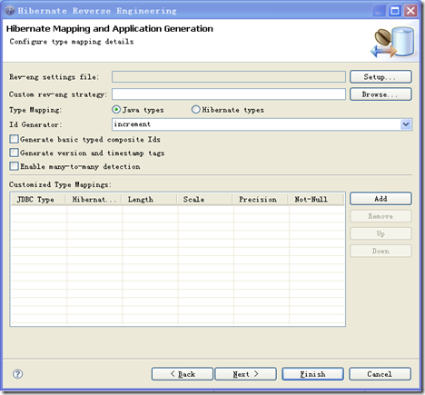Focus the Custom rev-eng strategy field
The image size is (425, 395).
pos(229,94)
